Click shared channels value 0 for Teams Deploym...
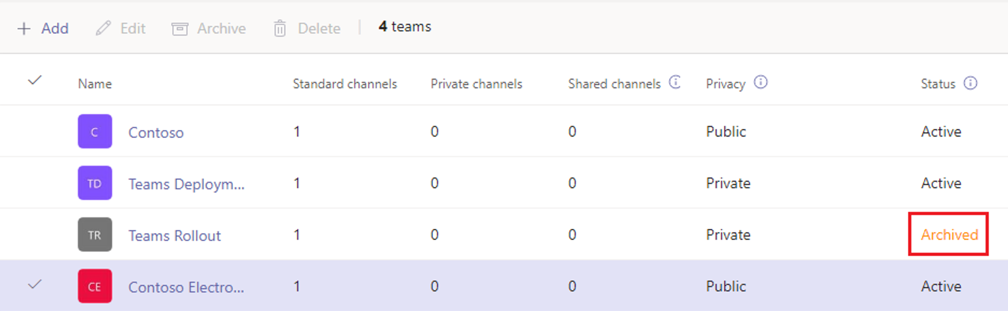Screen dimensions: 1008x311 (x=572, y=183)
